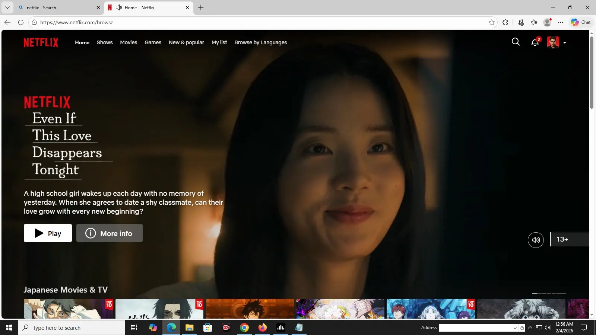596x335 pixels.
Task: Open the Favorites list icon
Action: click(x=534, y=22)
